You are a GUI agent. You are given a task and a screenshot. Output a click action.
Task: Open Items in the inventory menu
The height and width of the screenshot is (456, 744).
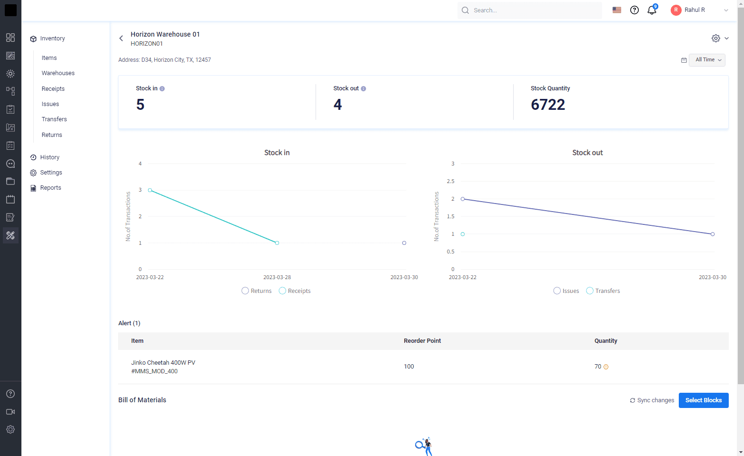[49, 58]
